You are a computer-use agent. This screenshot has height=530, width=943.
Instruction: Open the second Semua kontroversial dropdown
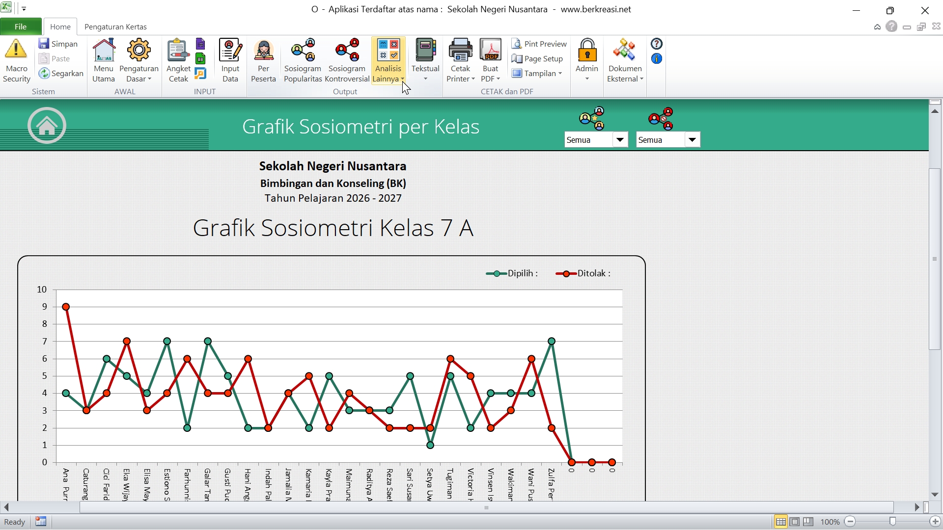click(692, 140)
